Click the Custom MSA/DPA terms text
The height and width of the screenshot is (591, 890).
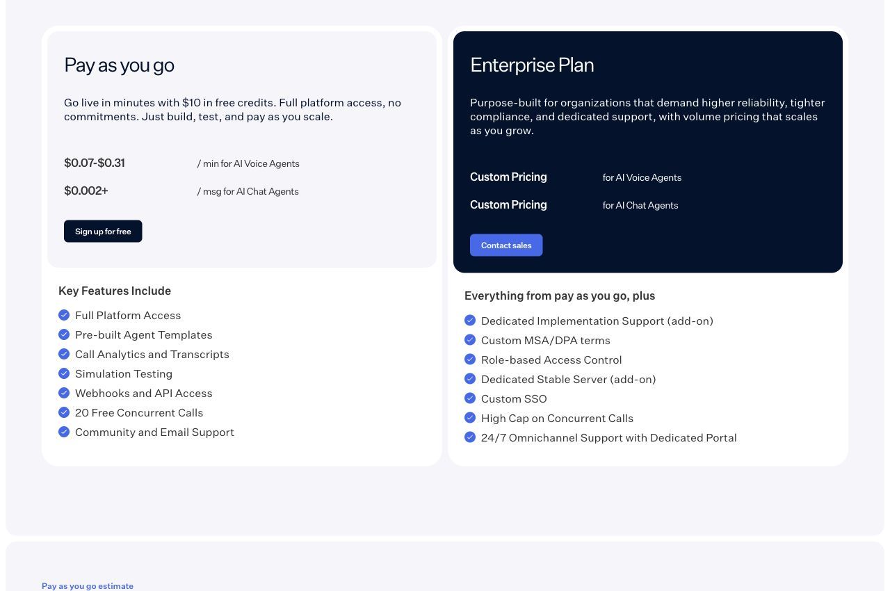[546, 340]
